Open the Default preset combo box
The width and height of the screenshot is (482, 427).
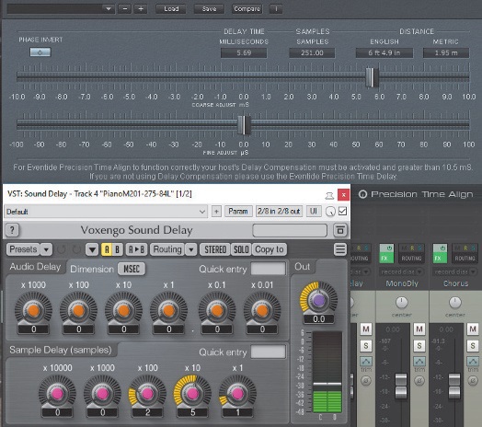106,212
